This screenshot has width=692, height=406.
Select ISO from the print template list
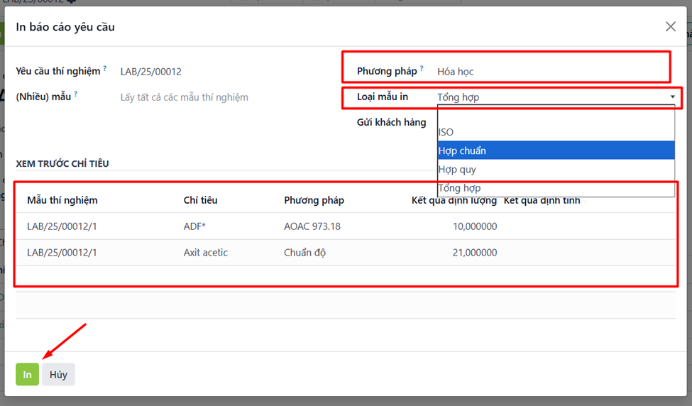(x=446, y=132)
